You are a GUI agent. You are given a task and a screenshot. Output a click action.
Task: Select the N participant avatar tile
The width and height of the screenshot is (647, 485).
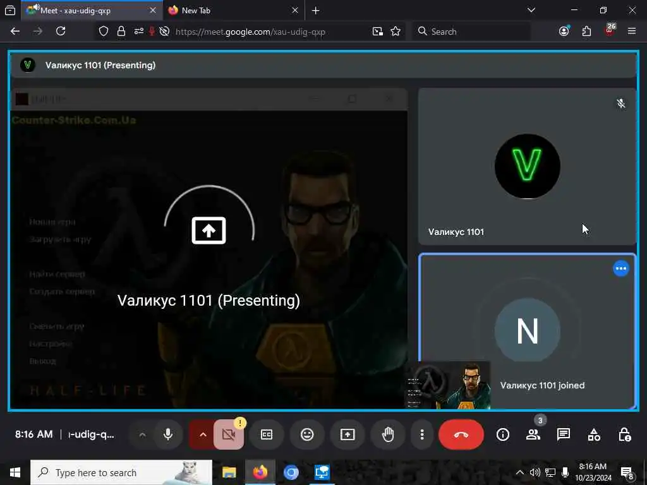[528, 330]
